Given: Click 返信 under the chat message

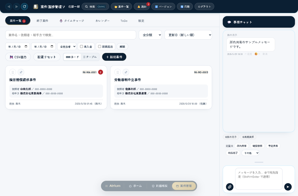Looking at the screenshot, I should pyautogui.click(x=248, y=54).
